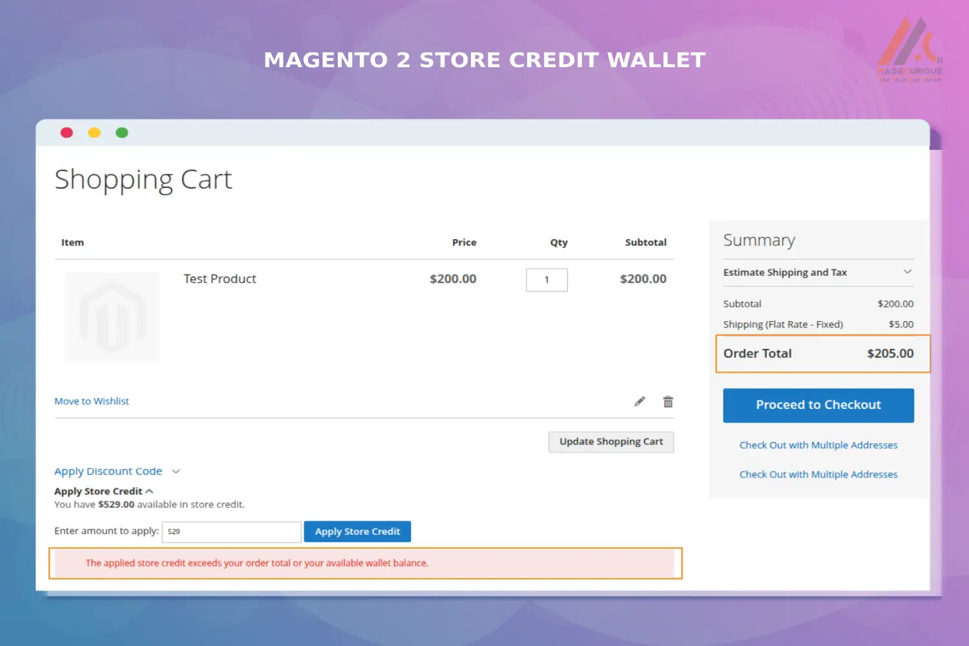Click the green window dot
Image resolution: width=969 pixels, height=646 pixels.
(122, 132)
